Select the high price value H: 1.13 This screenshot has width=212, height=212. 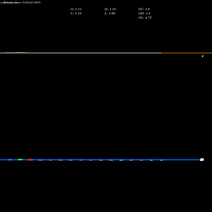coord(110,9)
